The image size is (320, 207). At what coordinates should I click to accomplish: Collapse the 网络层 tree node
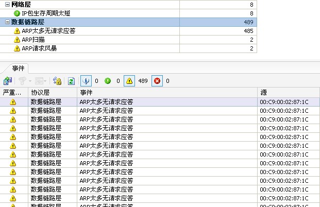7,4
